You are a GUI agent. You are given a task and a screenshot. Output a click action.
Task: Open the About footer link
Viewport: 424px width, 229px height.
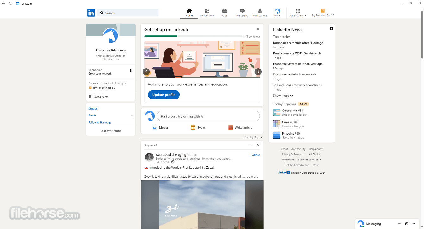(284, 149)
